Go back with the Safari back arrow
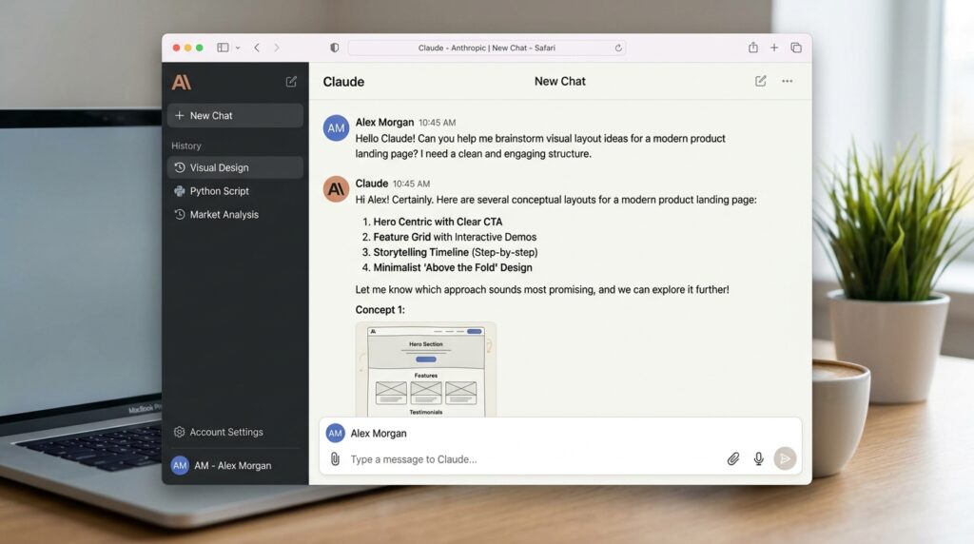Viewport: 974px width, 544px height. [257, 48]
